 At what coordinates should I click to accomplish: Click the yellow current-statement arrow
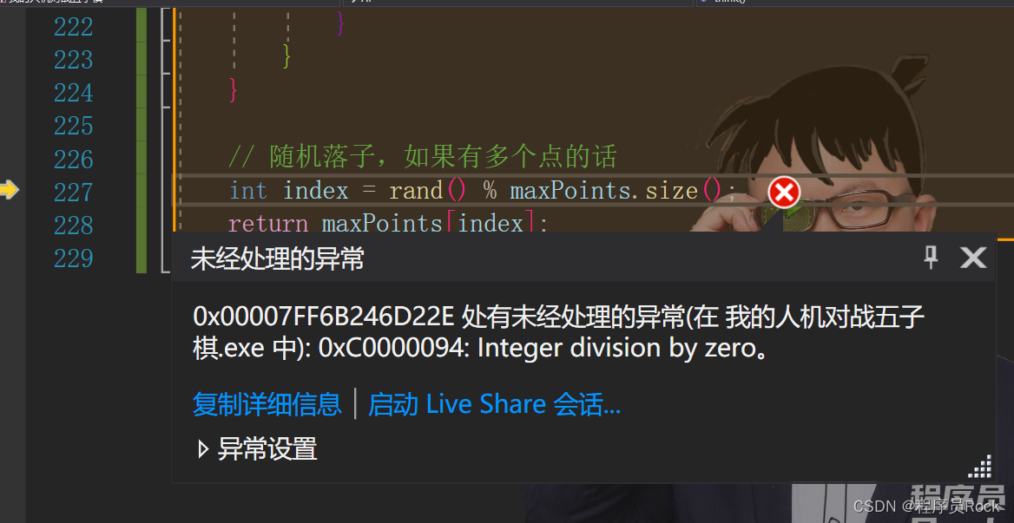9,190
